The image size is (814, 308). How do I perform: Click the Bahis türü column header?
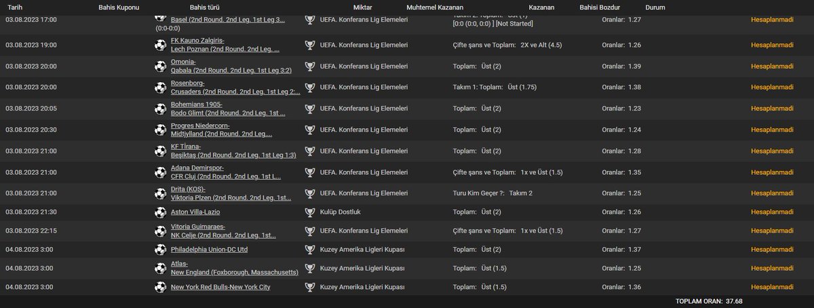pyautogui.click(x=204, y=7)
